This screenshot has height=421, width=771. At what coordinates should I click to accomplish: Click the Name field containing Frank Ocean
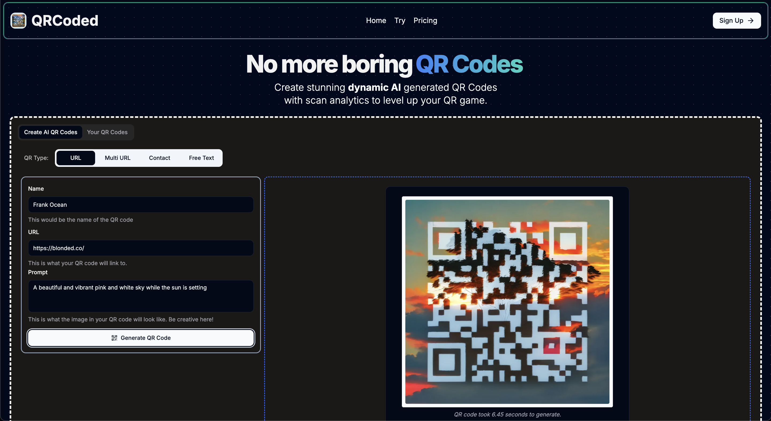click(x=141, y=205)
